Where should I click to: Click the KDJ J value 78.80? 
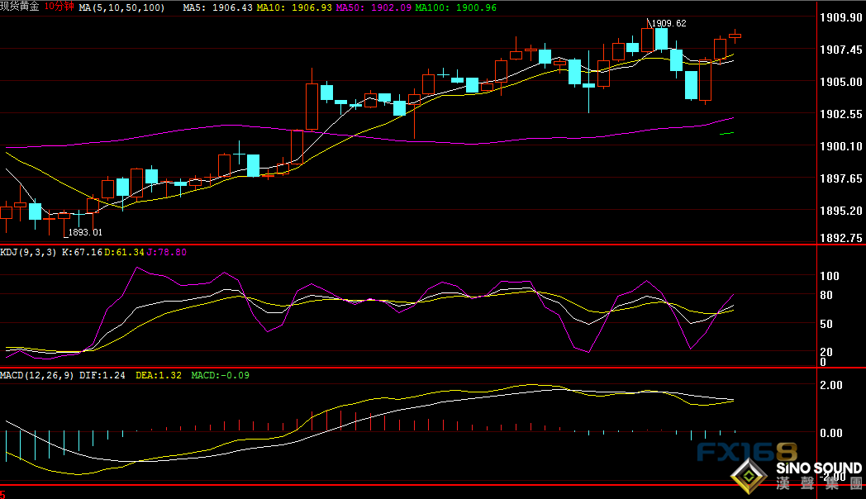tap(167, 252)
